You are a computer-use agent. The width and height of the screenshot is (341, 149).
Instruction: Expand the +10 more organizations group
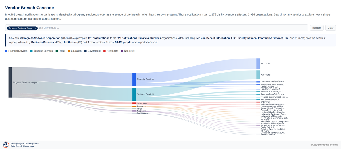click(258, 102)
